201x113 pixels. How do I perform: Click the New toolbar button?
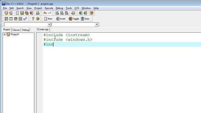coord(48,19)
